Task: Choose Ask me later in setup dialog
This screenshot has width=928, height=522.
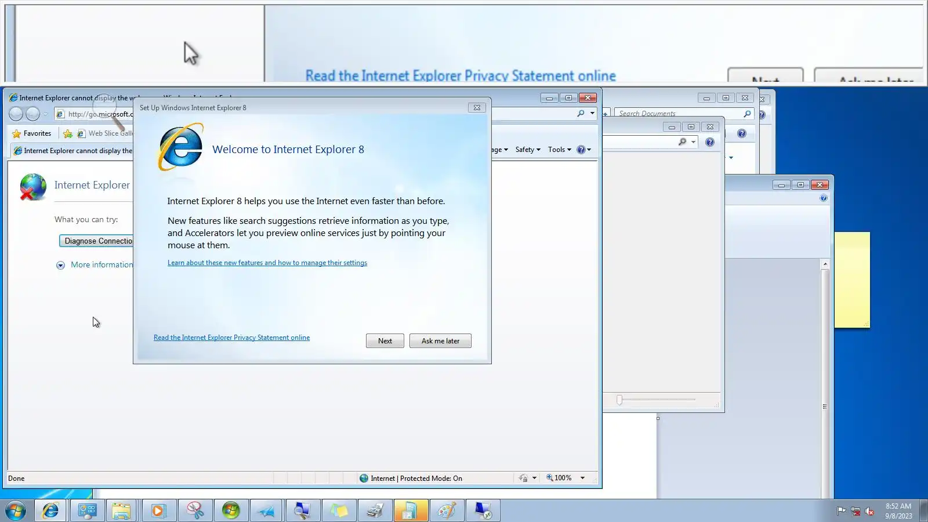Action: pyautogui.click(x=440, y=341)
